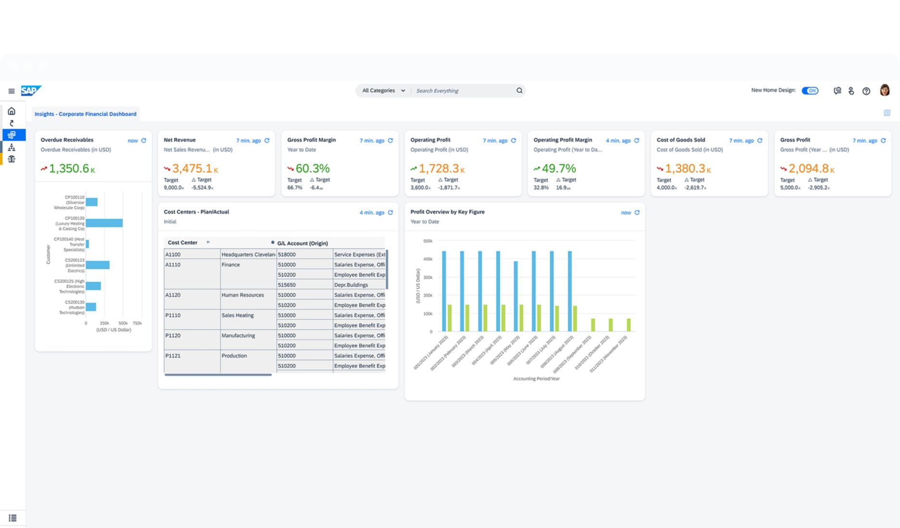Open the user profile avatar
This screenshot has height=528, width=900.
coord(885,90)
